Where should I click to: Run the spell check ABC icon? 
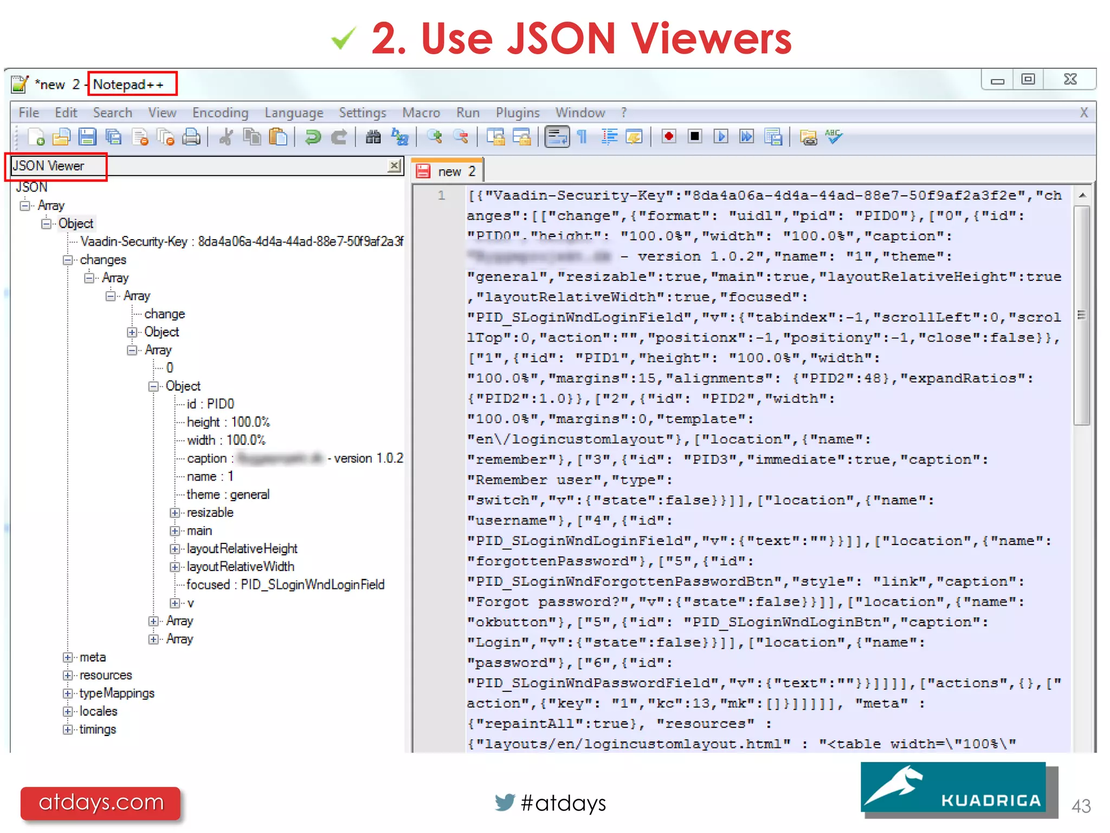(834, 137)
